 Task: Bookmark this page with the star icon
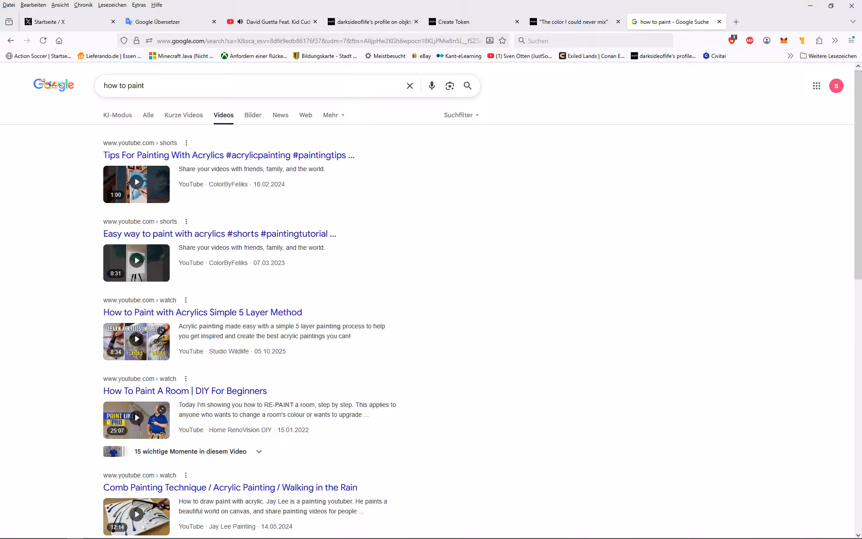[502, 40]
